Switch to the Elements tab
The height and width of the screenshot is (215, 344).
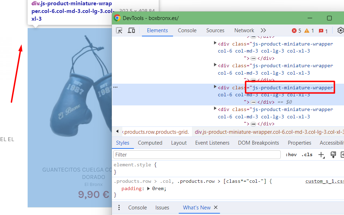[157, 30]
